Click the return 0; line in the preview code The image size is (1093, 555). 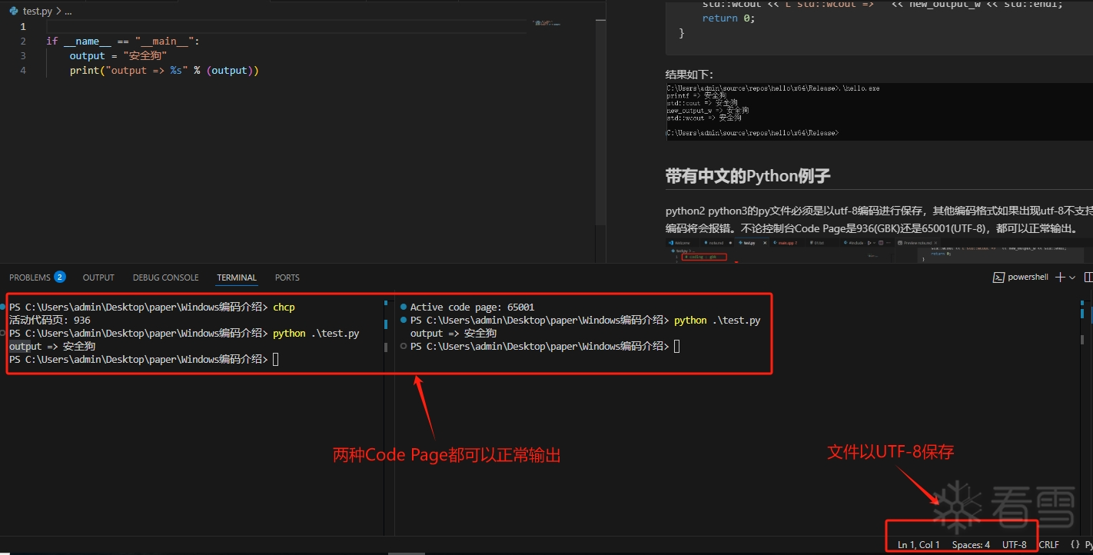click(x=729, y=18)
